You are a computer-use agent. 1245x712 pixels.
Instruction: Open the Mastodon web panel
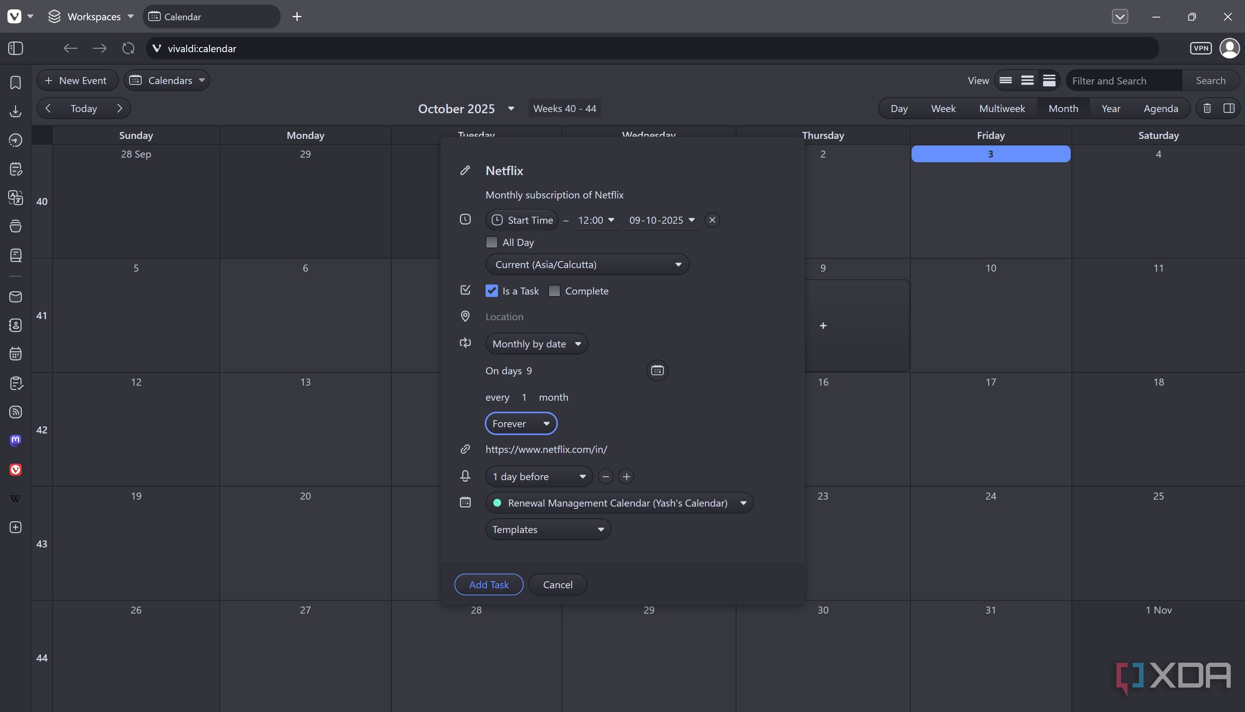coord(16,440)
